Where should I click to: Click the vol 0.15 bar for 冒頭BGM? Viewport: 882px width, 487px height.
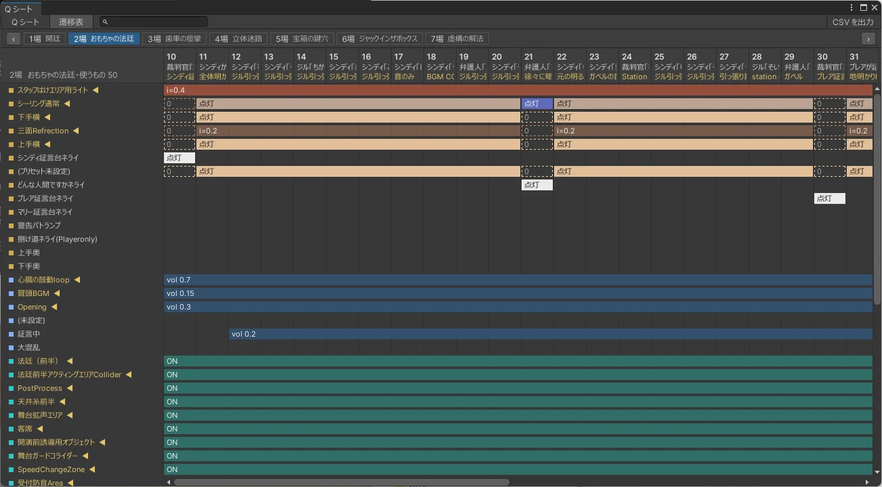pos(518,293)
